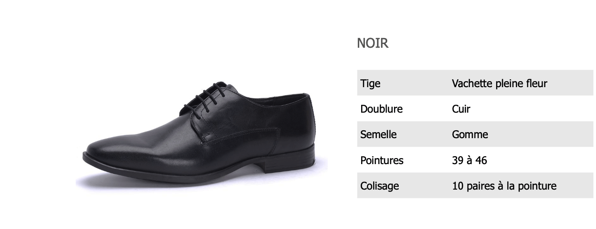
Task: Select the Pointures row label
Action: 382,160
